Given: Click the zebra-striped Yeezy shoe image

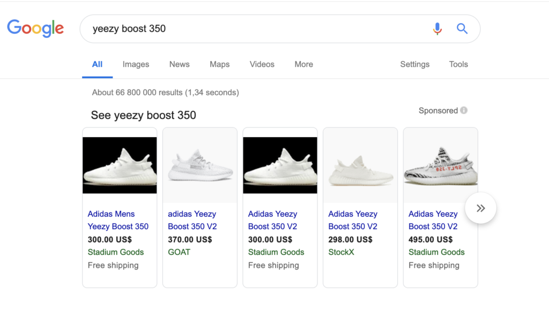Looking at the screenshot, I should 441,165.
